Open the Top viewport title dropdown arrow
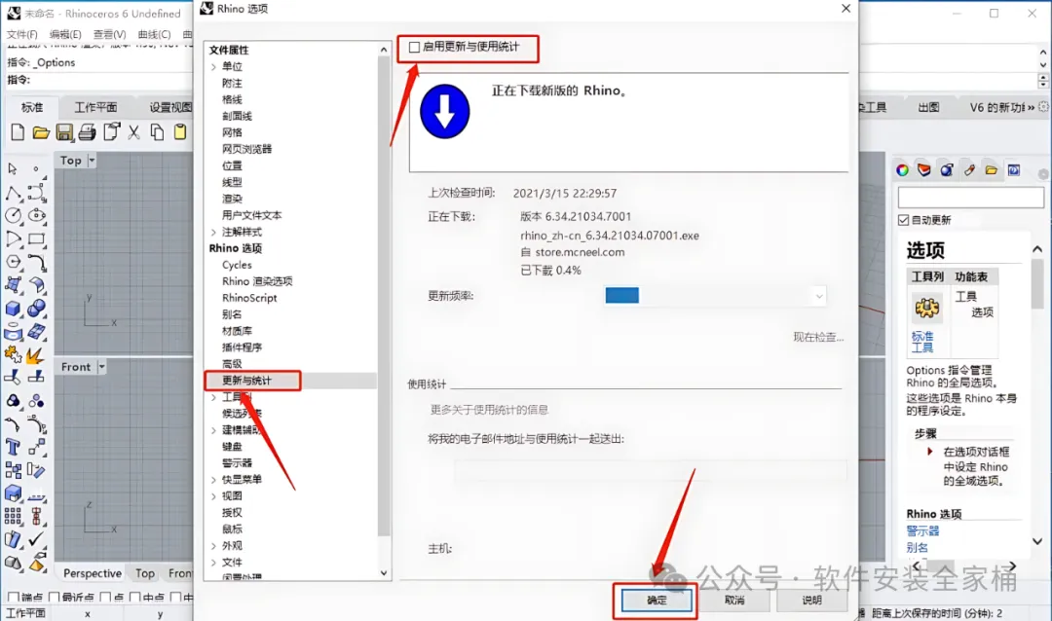This screenshot has height=621, width=1052. [92, 161]
